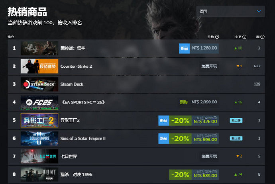Click the 新上榜 badge on Sins of a Solar Empire II

(236, 139)
